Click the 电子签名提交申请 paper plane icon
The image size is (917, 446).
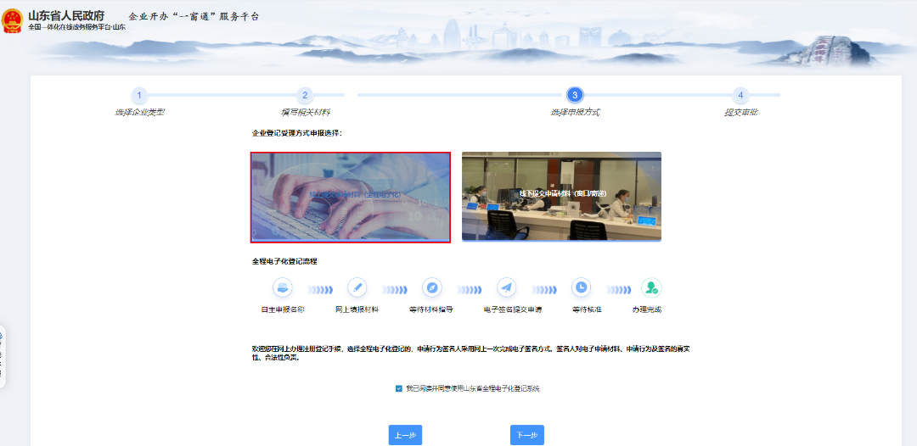tap(506, 287)
